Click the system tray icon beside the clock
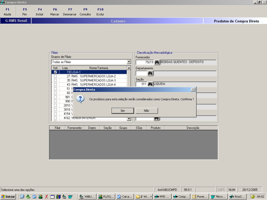267x200 pixels. pos(253,197)
